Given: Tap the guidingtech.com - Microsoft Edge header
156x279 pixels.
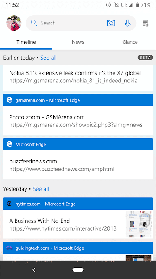Looking at the screenshot, I should 78,248.
